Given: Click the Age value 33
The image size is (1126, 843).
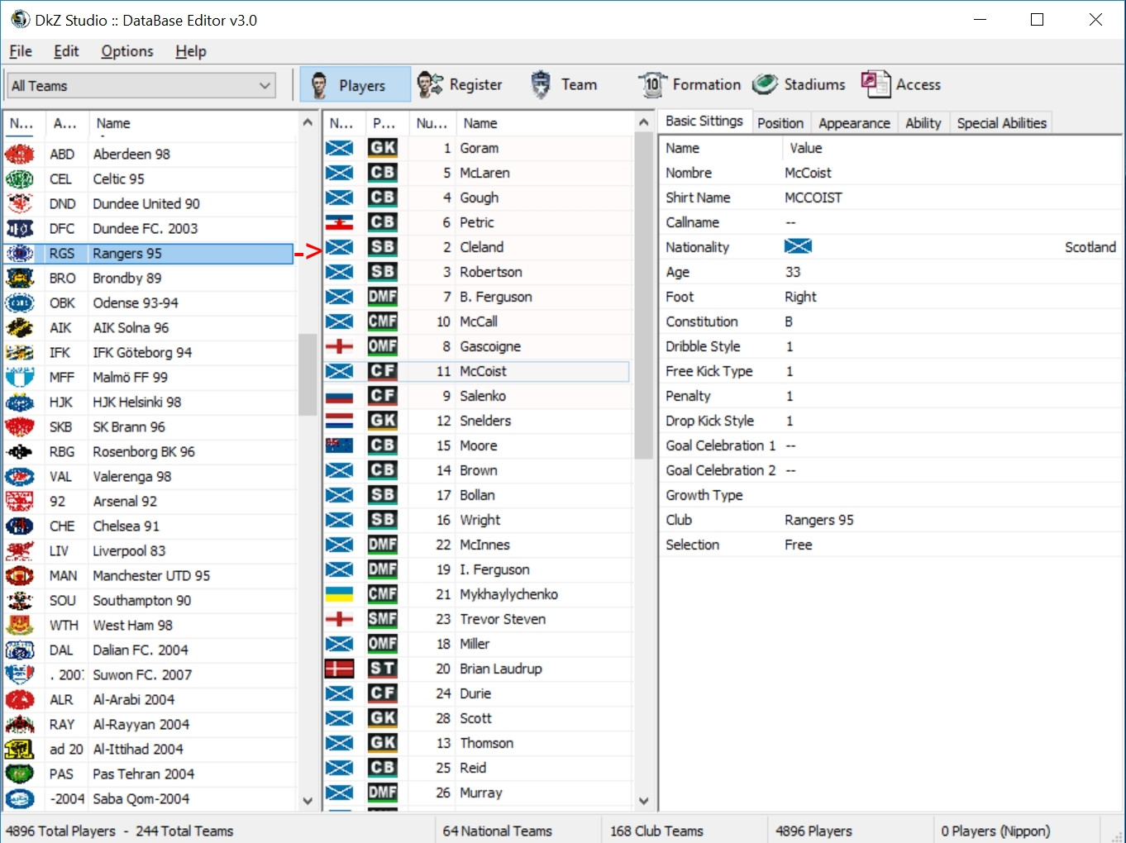Looking at the screenshot, I should click(x=793, y=272).
